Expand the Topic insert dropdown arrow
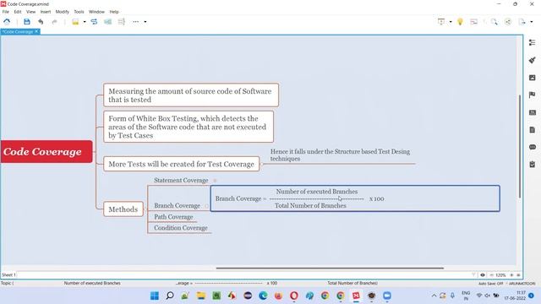 click(x=85, y=22)
